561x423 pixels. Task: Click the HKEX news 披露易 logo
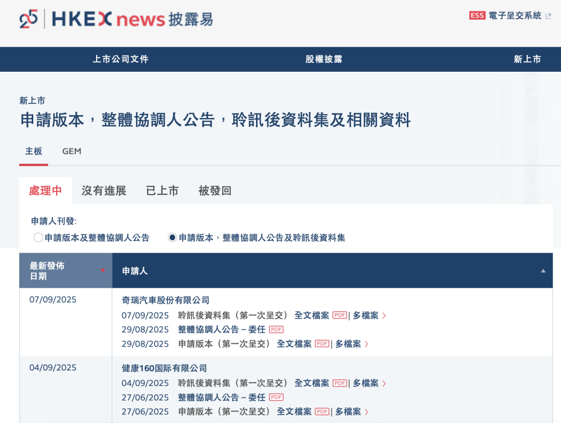(116, 19)
